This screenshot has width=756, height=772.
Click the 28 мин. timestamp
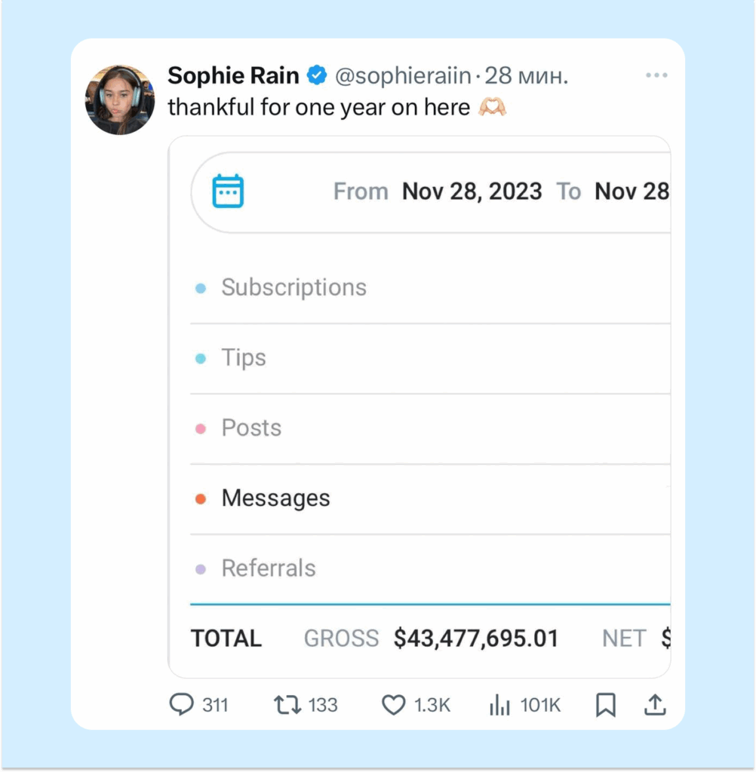point(526,75)
